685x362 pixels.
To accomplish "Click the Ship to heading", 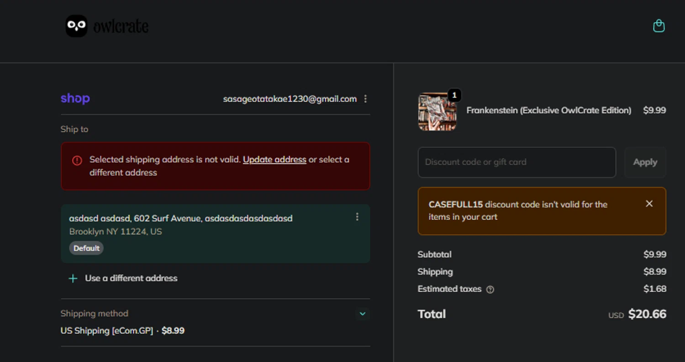I will pyautogui.click(x=74, y=129).
